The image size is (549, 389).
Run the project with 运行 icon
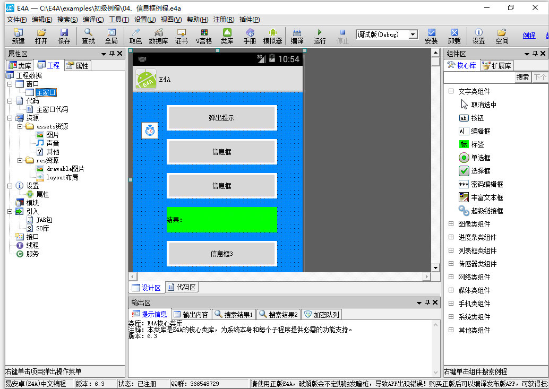click(x=320, y=36)
